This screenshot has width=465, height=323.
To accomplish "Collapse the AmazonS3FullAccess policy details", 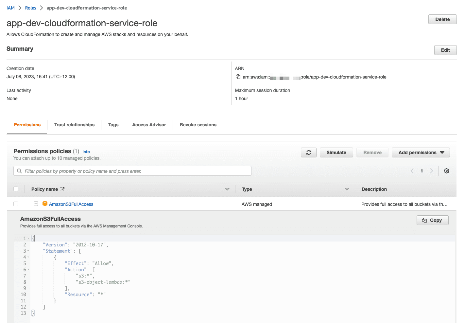I will pos(36,204).
